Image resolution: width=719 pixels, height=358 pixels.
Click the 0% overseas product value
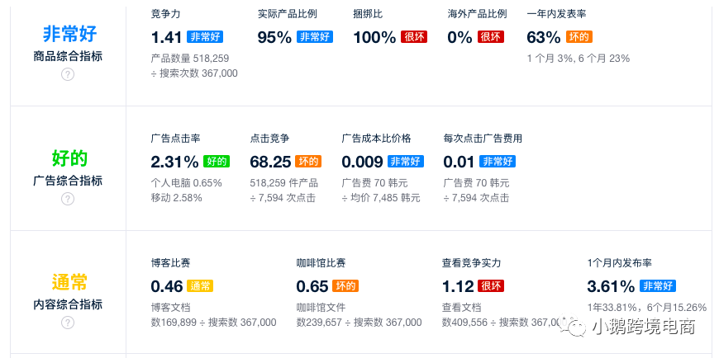point(460,37)
